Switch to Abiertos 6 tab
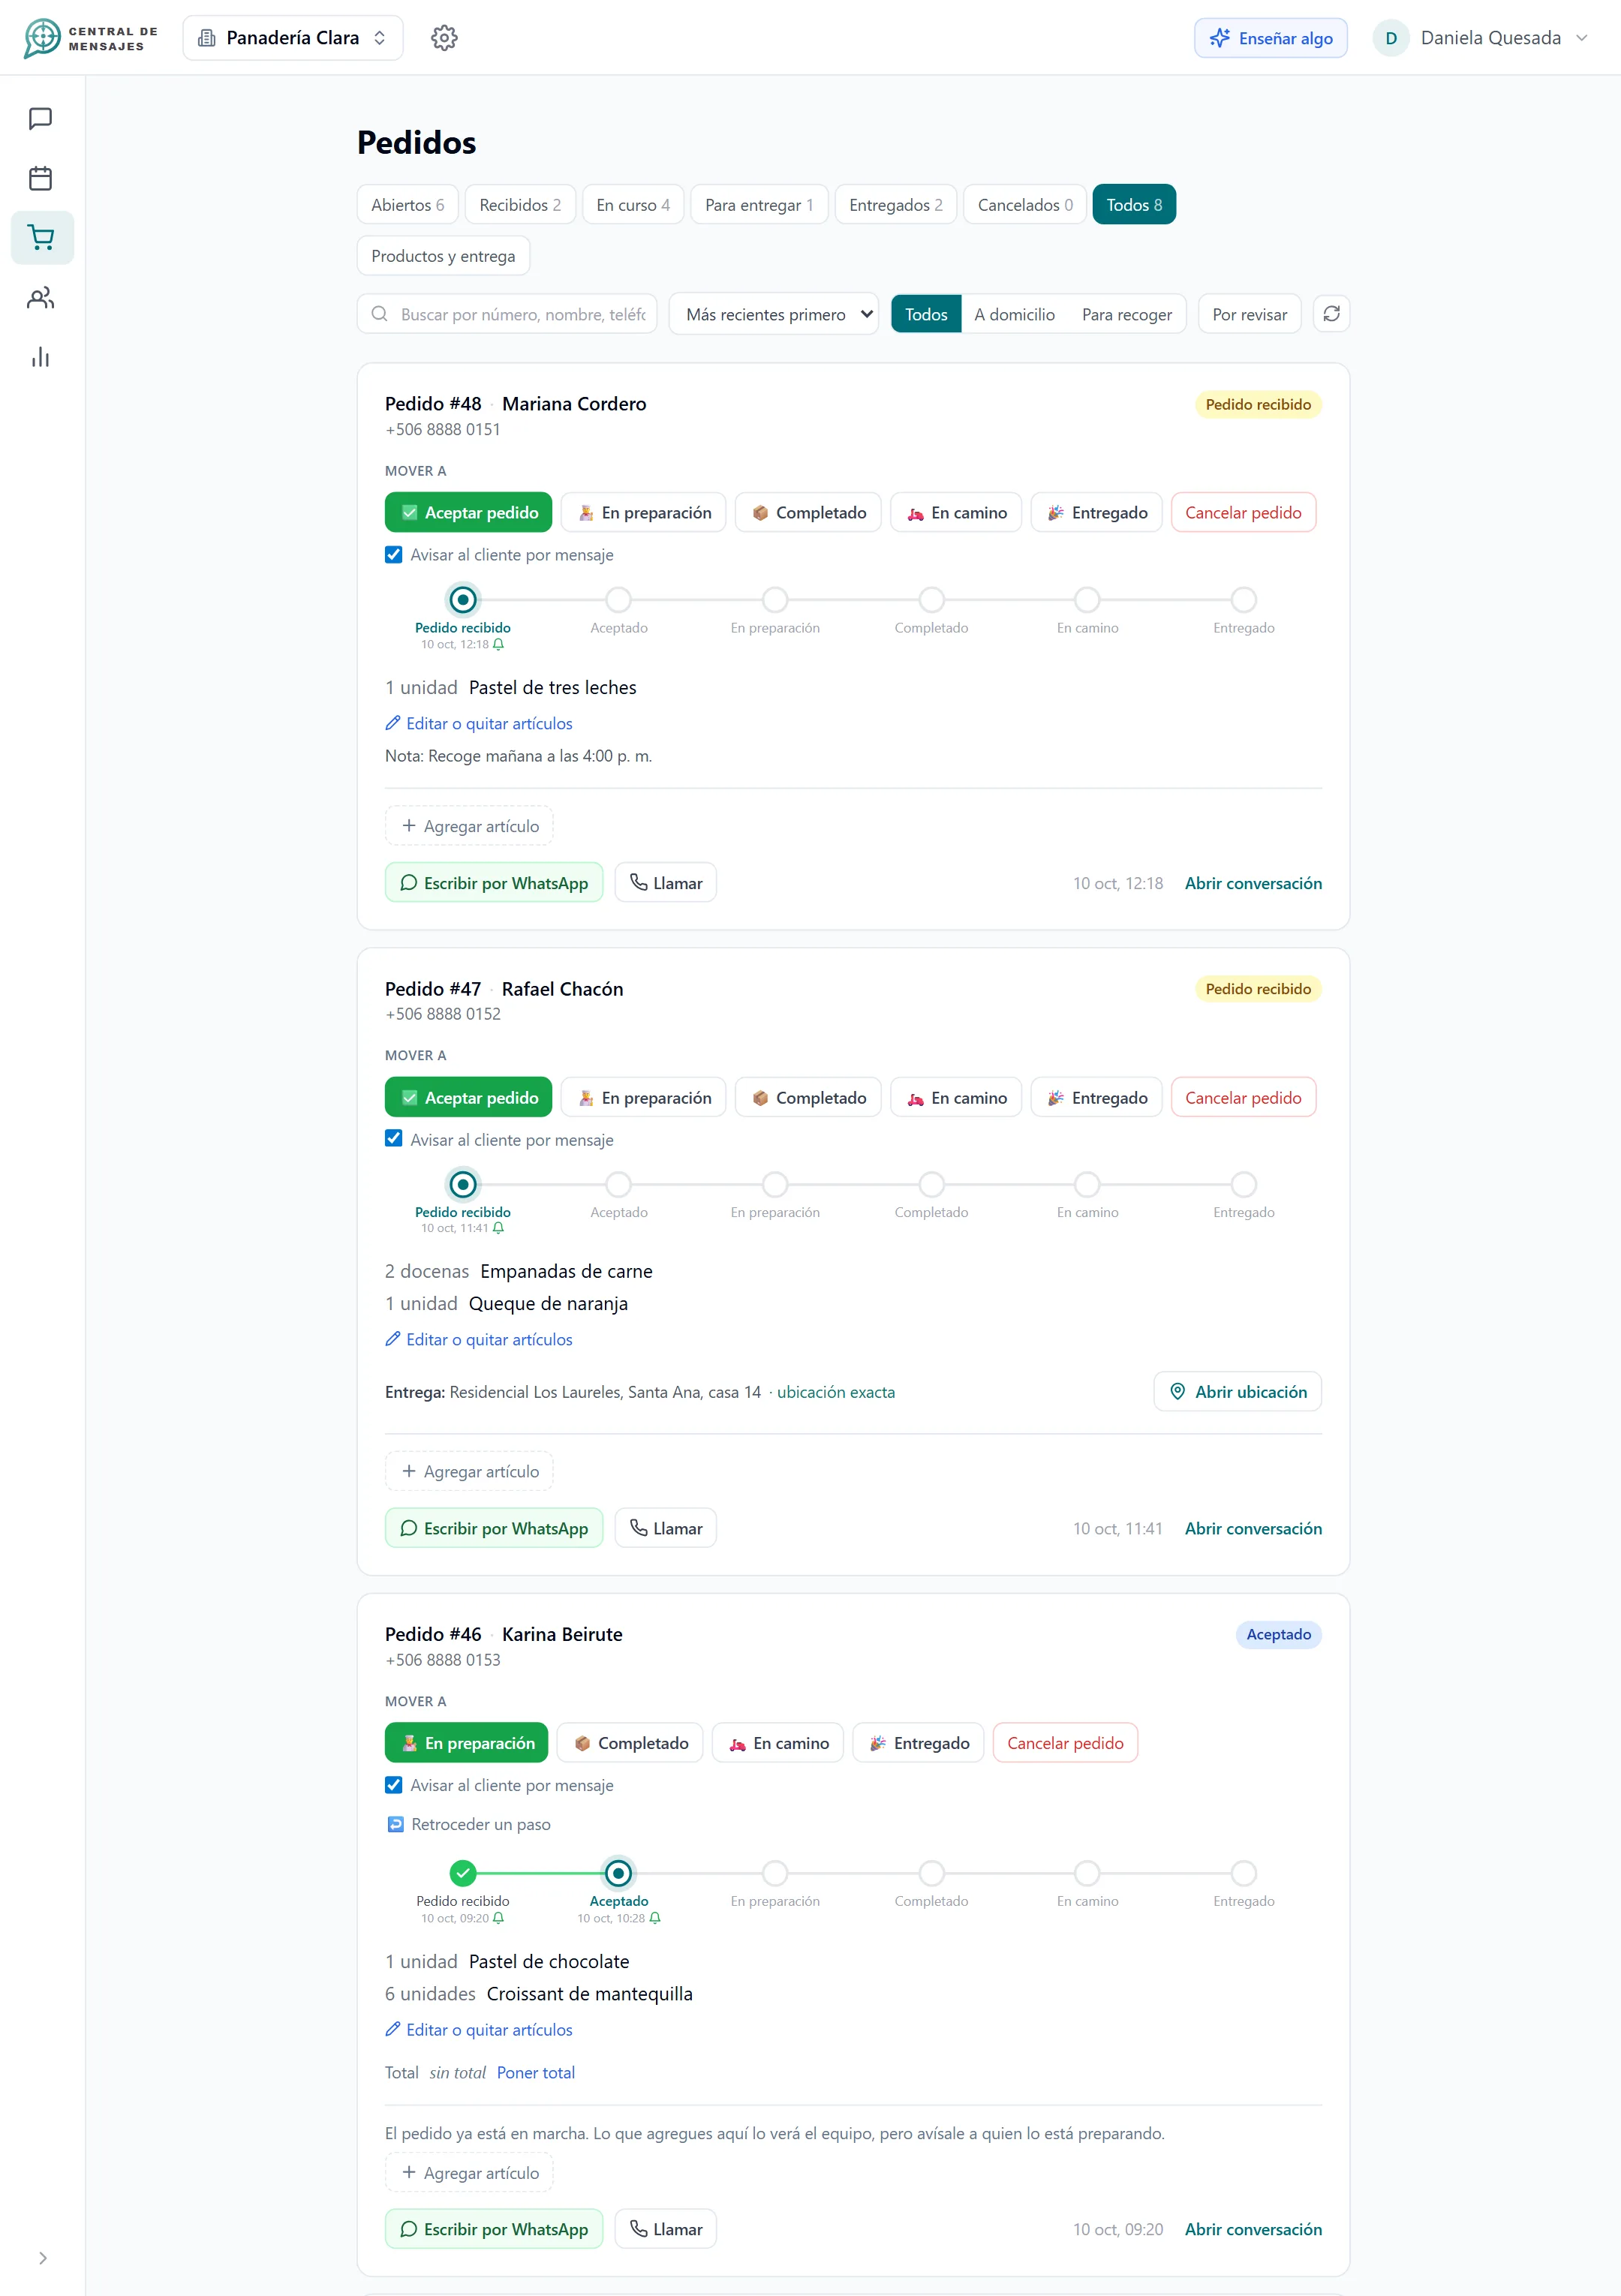Image resolution: width=1621 pixels, height=2296 pixels. click(407, 205)
